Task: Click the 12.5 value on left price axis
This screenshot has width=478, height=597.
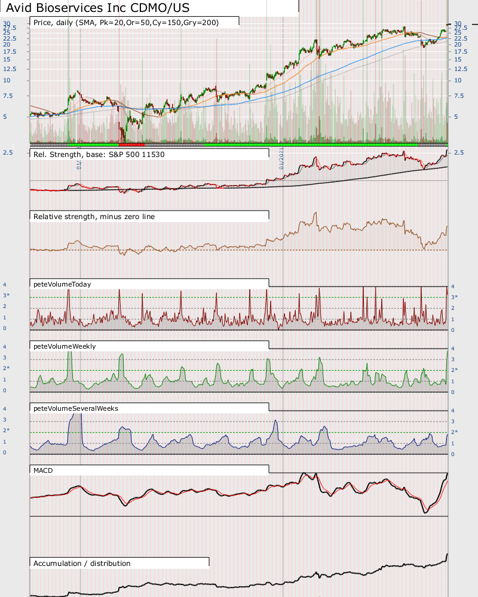Action: (x=10, y=69)
